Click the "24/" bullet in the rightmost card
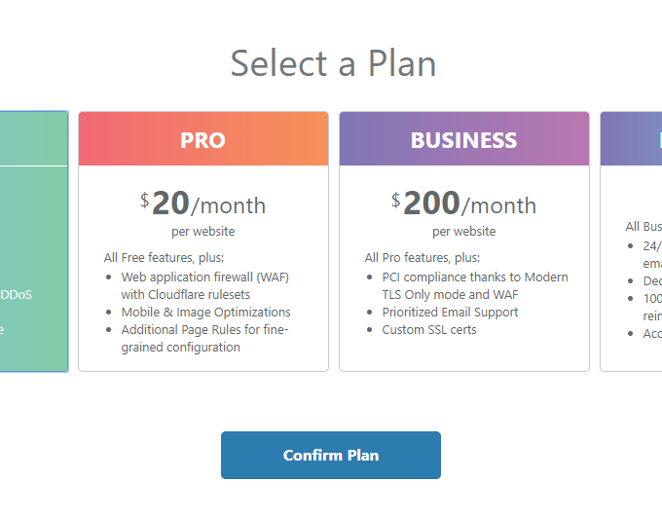 pyautogui.click(x=651, y=245)
